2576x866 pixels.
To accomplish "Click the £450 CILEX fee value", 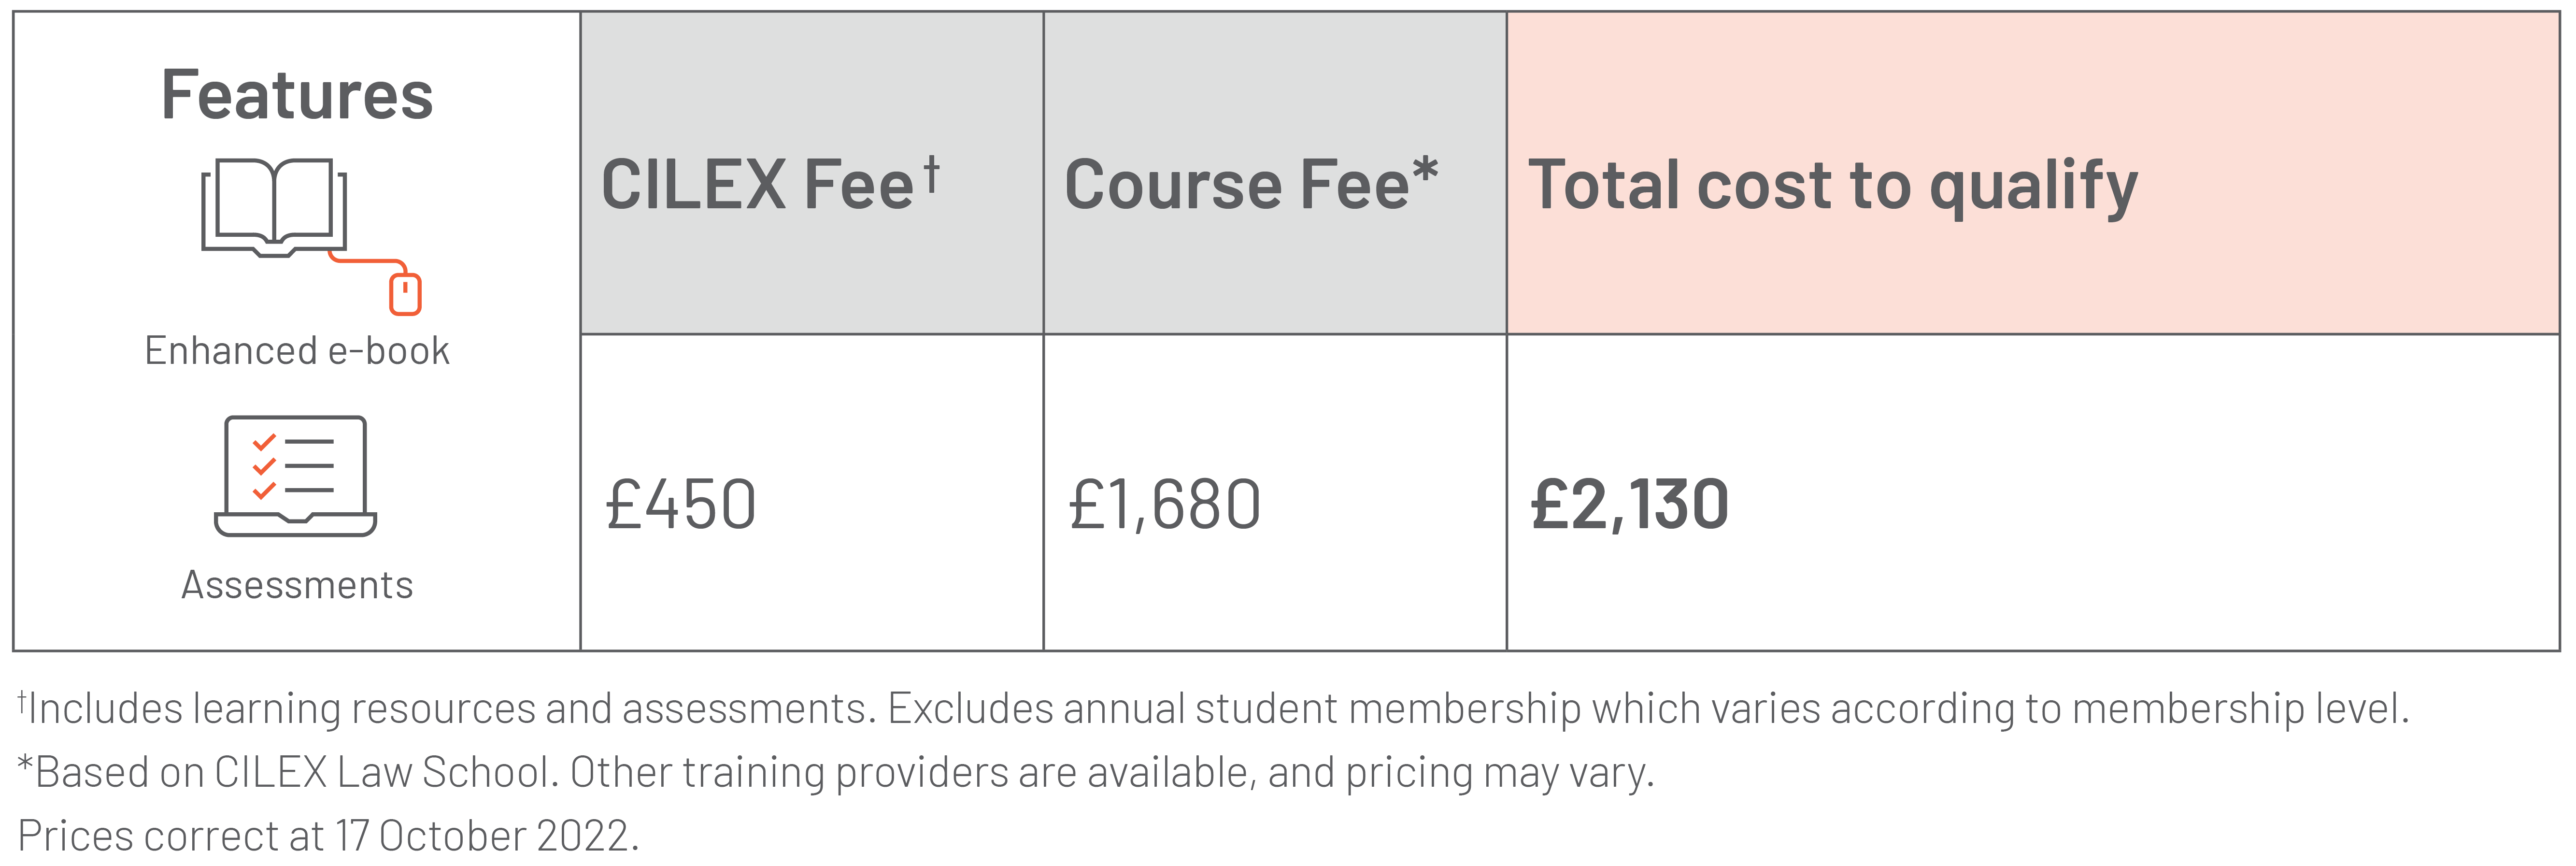I will pos(680,504).
